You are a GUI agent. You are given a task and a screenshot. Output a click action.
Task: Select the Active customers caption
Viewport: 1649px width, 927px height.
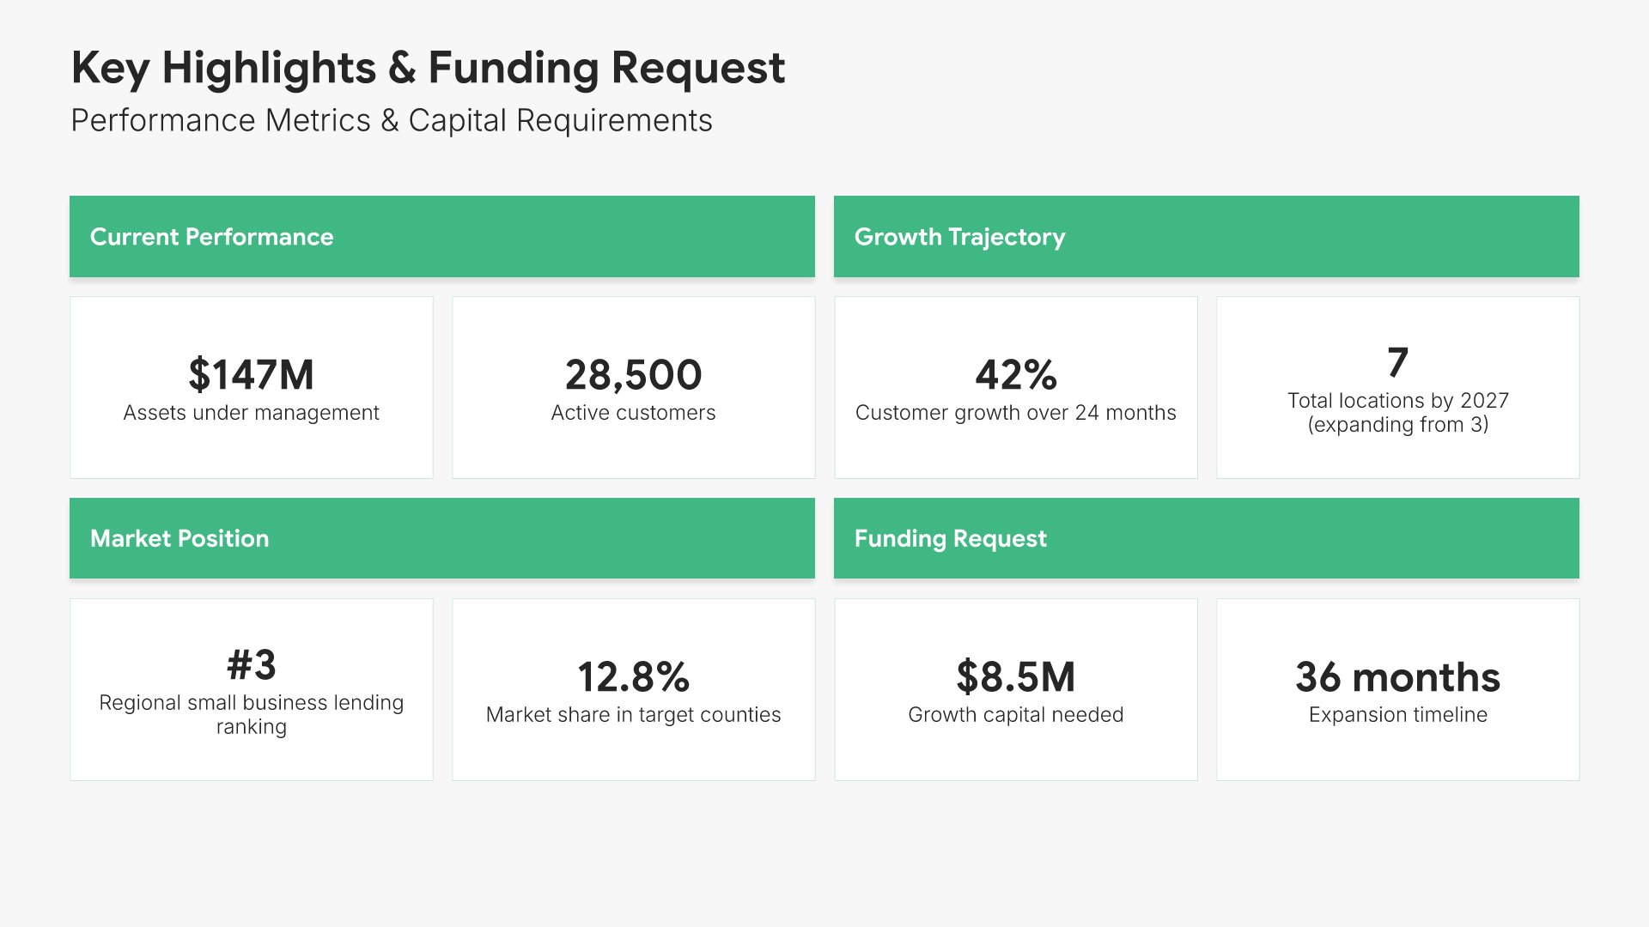(x=633, y=413)
